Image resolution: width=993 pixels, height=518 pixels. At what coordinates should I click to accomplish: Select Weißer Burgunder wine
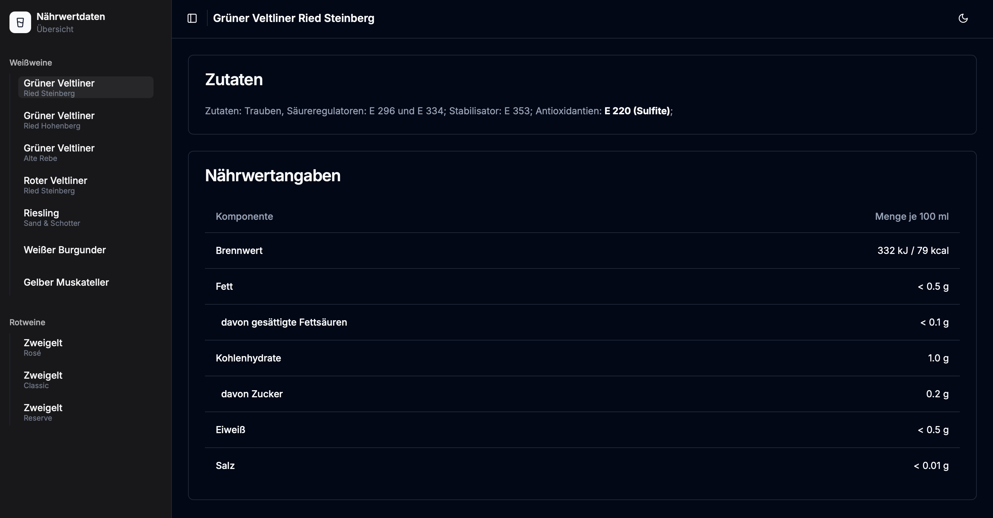[x=86, y=250]
